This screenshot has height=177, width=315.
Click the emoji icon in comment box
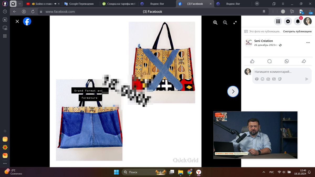point(262,79)
